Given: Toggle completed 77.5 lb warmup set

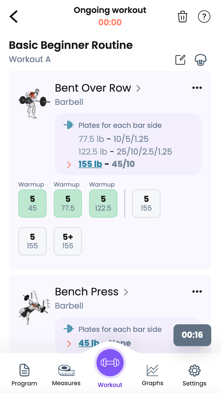Looking at the screenshot, I should pyautogui.click(x=68, y=203).
